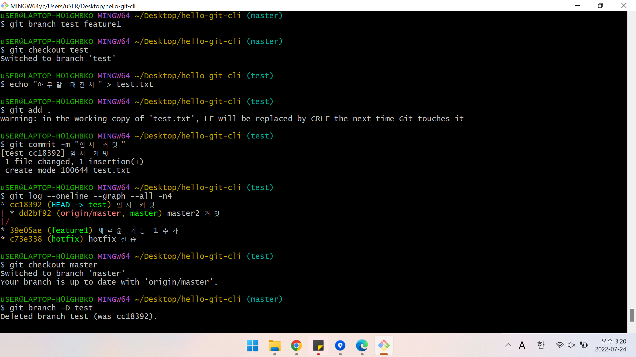The height and width of the screenshot is (357, 636).
Task: Open Microsoft Edge from the taskbar
Action: 362,346
